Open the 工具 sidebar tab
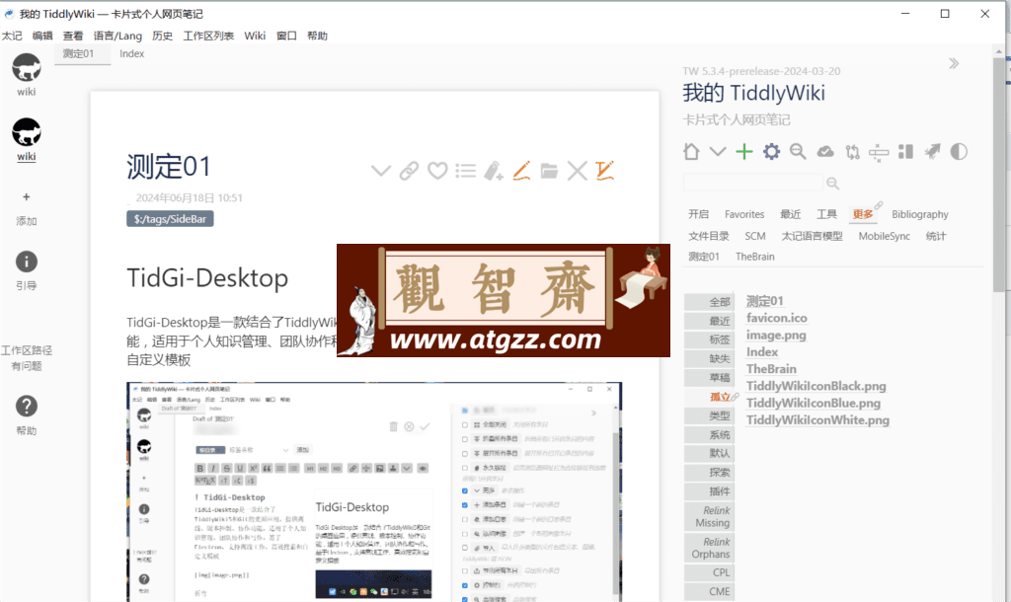 tap(826, 214)
